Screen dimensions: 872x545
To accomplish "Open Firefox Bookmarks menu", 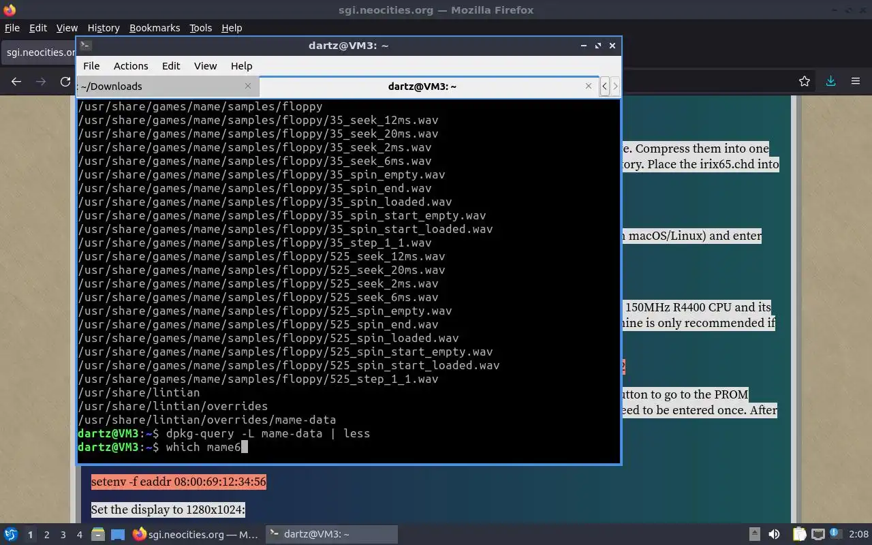I will click(155, 28).
